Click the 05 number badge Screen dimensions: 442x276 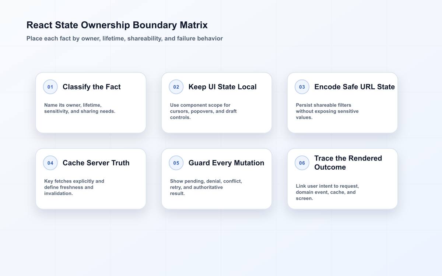[176, 163]
